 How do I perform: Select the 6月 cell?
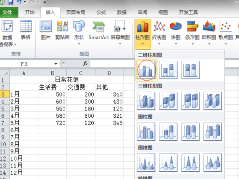click(24, 130)
